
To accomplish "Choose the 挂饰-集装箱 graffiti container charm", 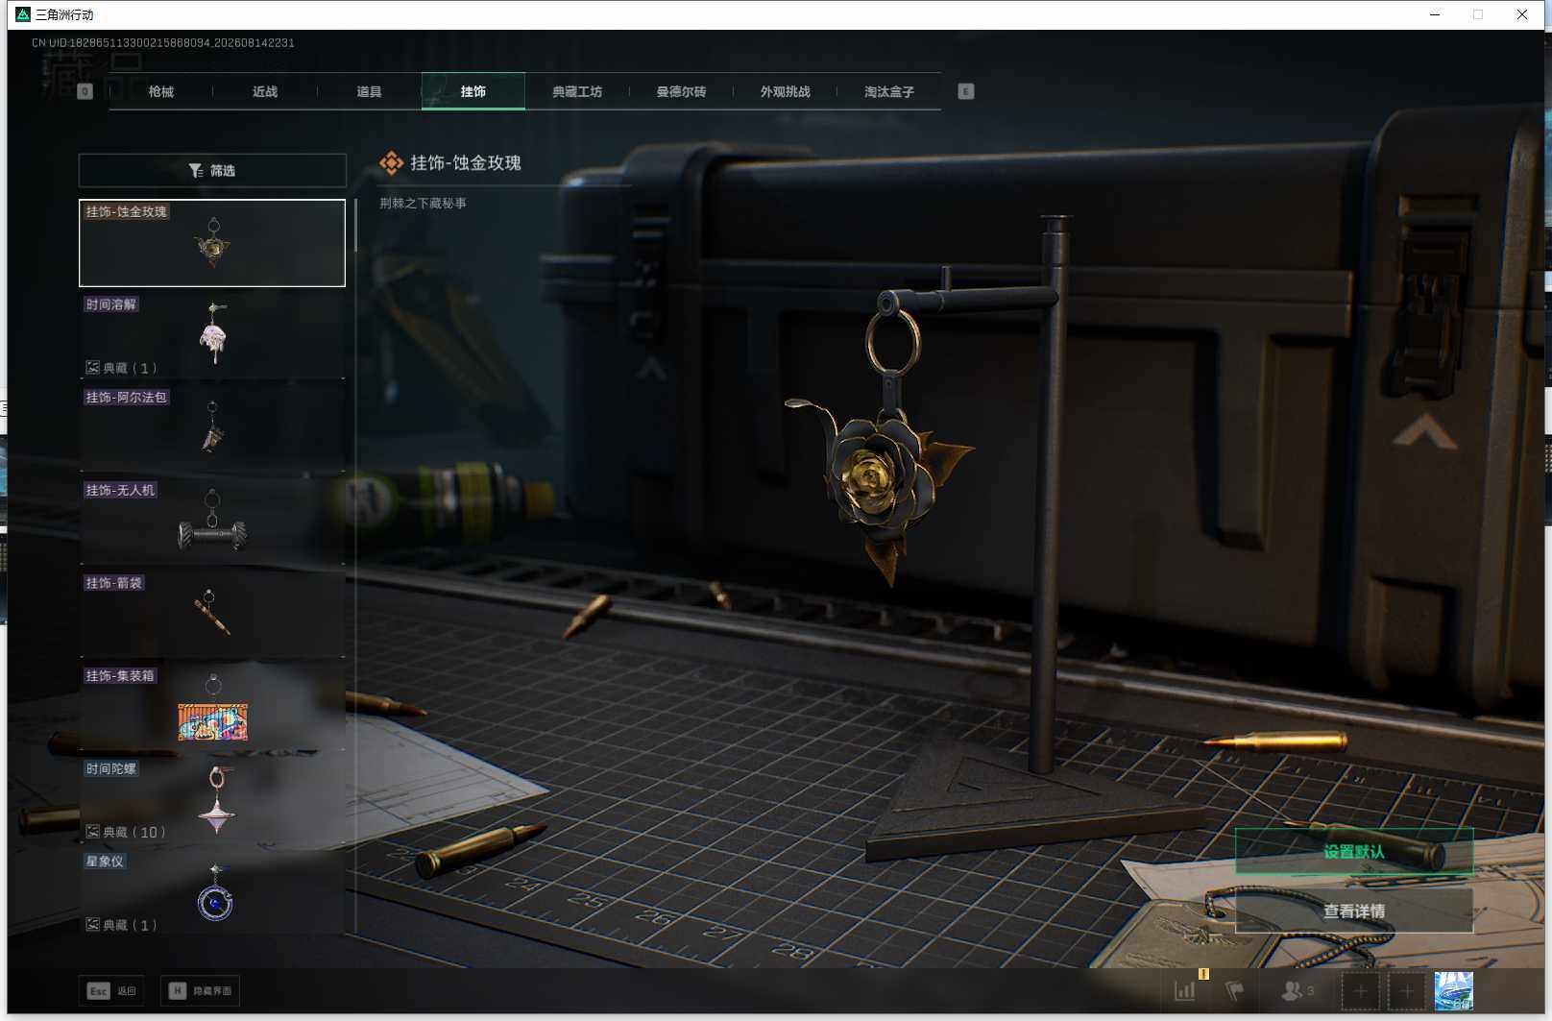I will pyautogui.click(x=212, y=707).
